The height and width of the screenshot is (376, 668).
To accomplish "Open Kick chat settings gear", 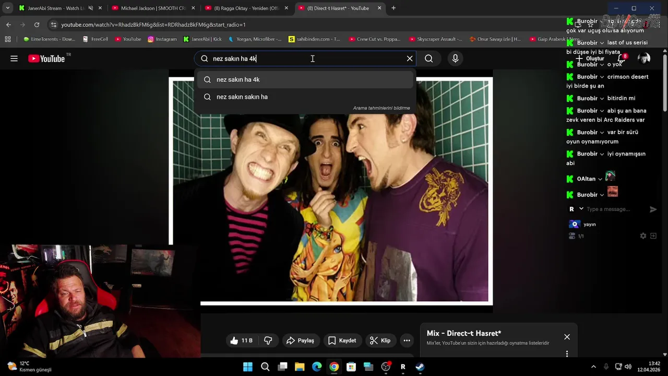I will point(643,236).
